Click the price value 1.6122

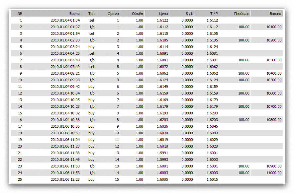point(162,20)
